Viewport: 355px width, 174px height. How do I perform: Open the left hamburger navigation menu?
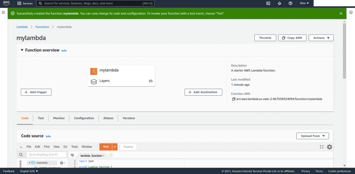(x=3, y=12)
